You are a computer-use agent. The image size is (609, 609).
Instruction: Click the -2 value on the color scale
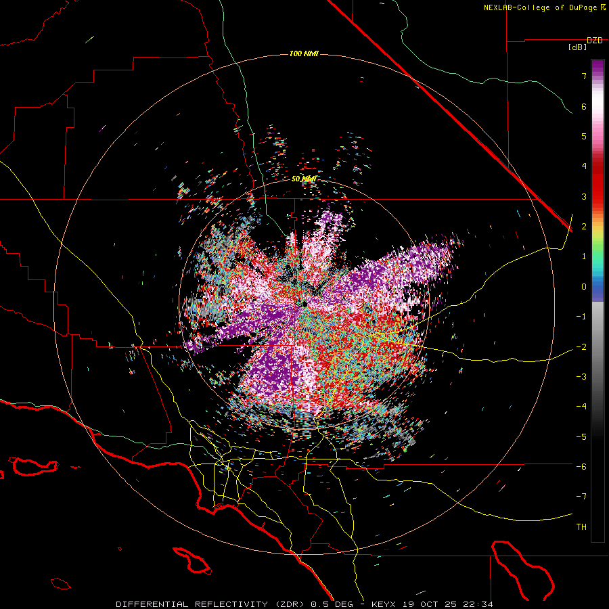pyautogui.click(x=581, y=346)
